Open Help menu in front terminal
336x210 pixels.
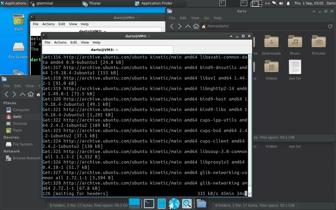point(97,42)
